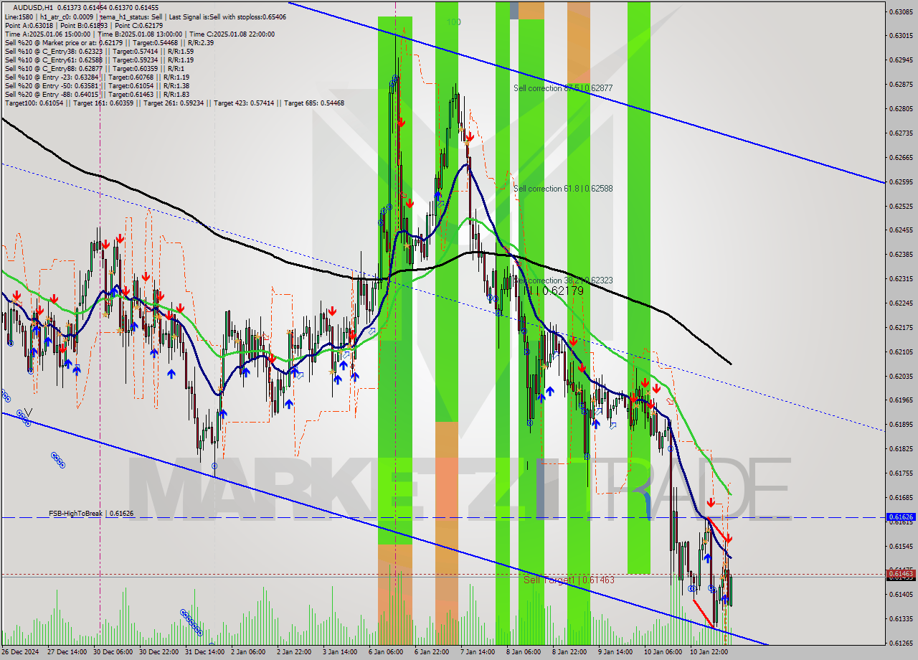Click the Target100: 0.61054 targets line
Image resolution: width=918 pixels, height=660 pixels.
pos(174,103)
